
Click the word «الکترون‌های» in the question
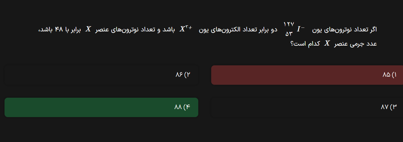[x=224, y=30]
